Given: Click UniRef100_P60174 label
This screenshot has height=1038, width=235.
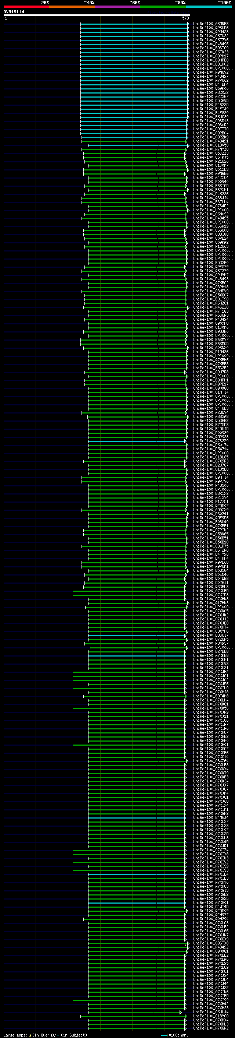Looking at the screenshot, I should (210, 445).
